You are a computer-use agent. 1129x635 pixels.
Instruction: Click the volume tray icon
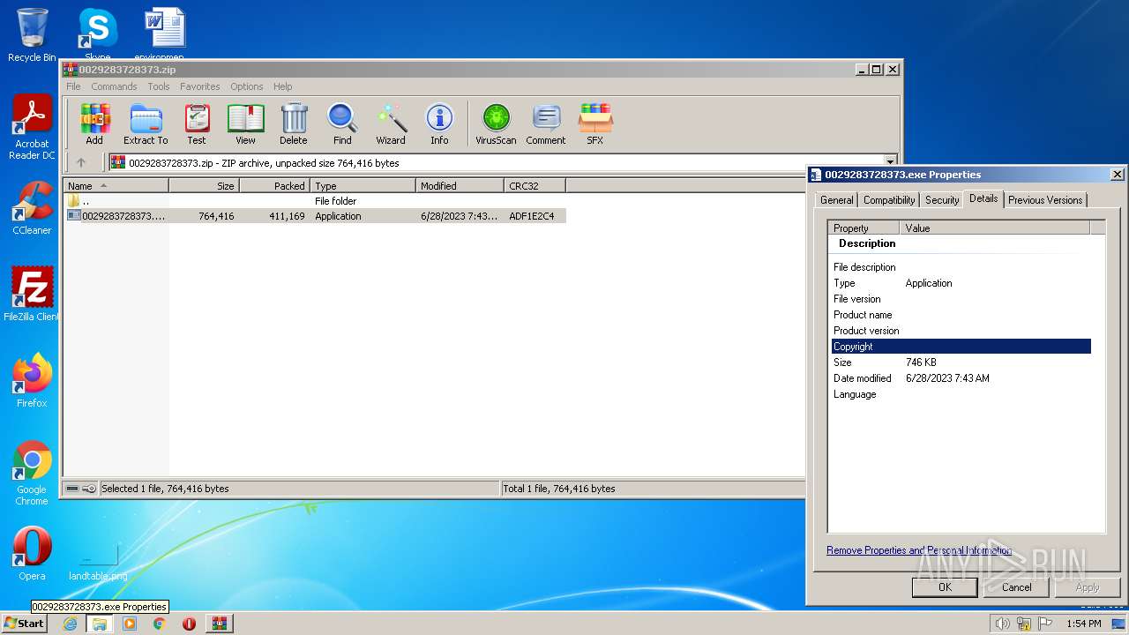coord(1002,624)
